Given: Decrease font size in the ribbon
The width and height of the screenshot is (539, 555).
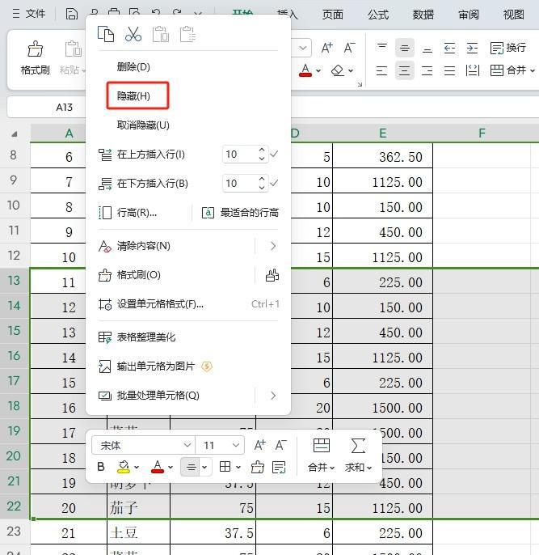Looking at the screenshot, I should [349, 48].
